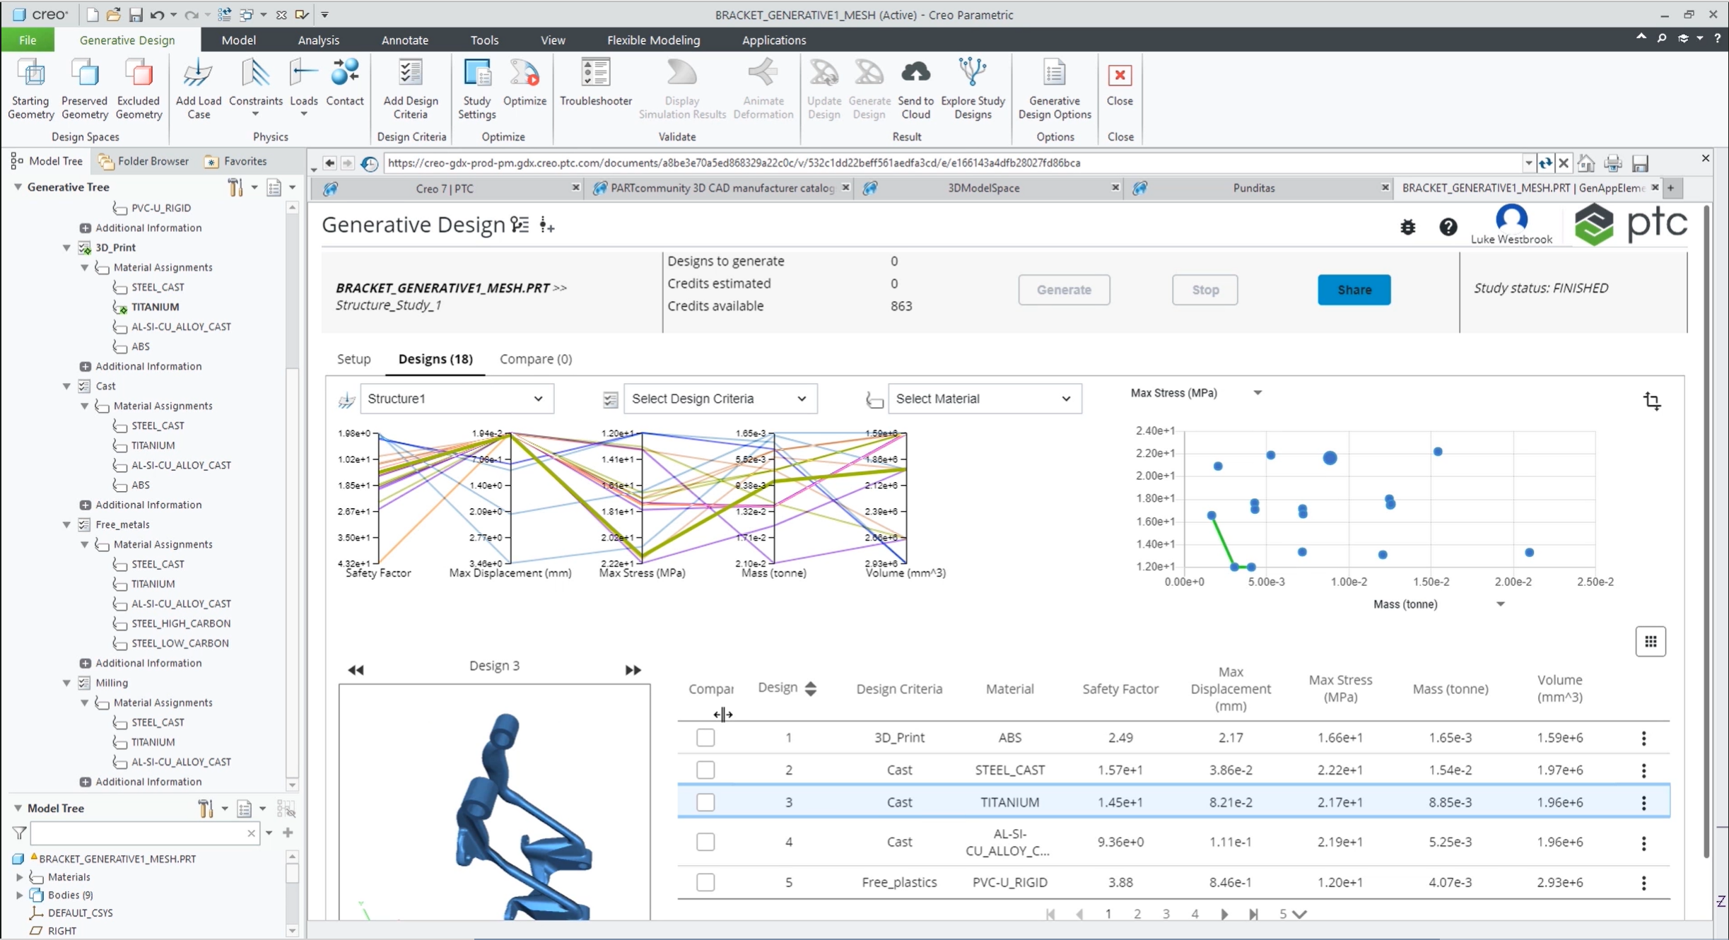Print the browser page
The height and width of the screenshot is (940, 1729).
(1612, 163)
